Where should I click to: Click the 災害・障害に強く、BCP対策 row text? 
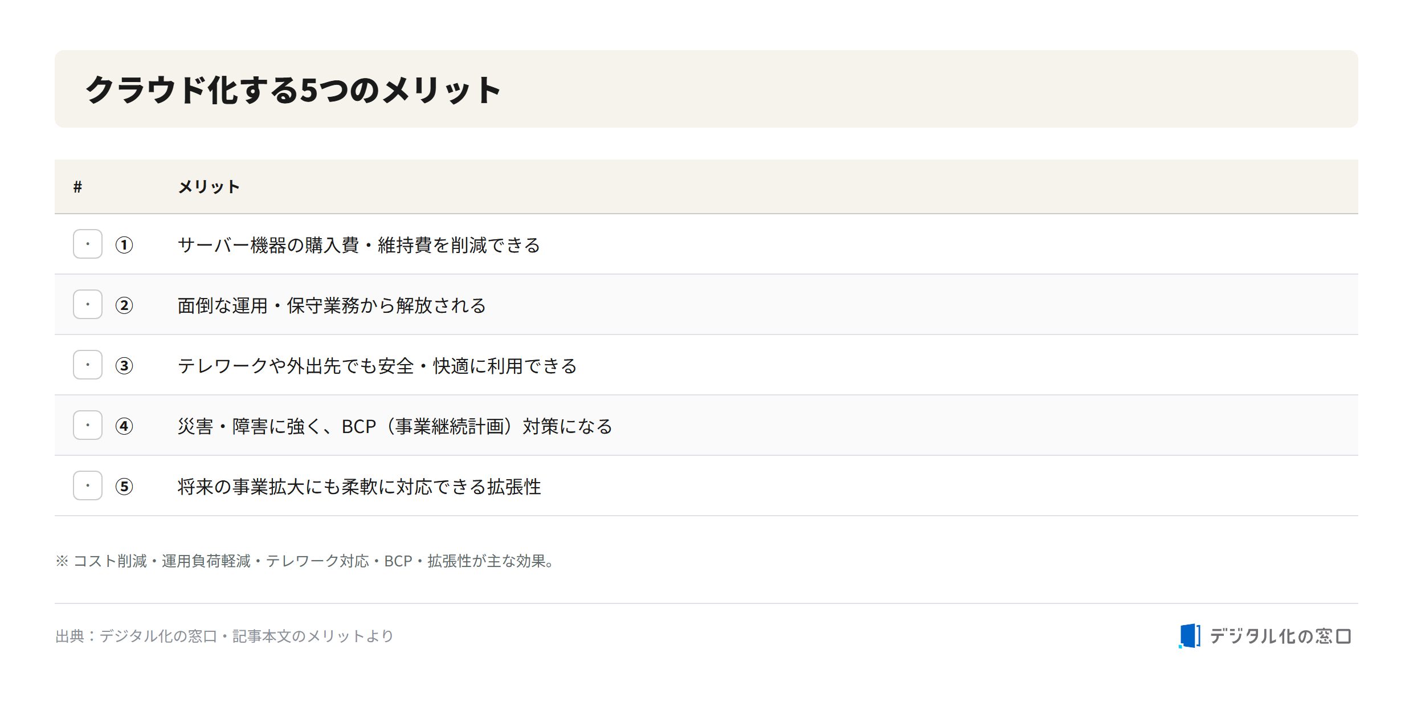pos(395,426)
